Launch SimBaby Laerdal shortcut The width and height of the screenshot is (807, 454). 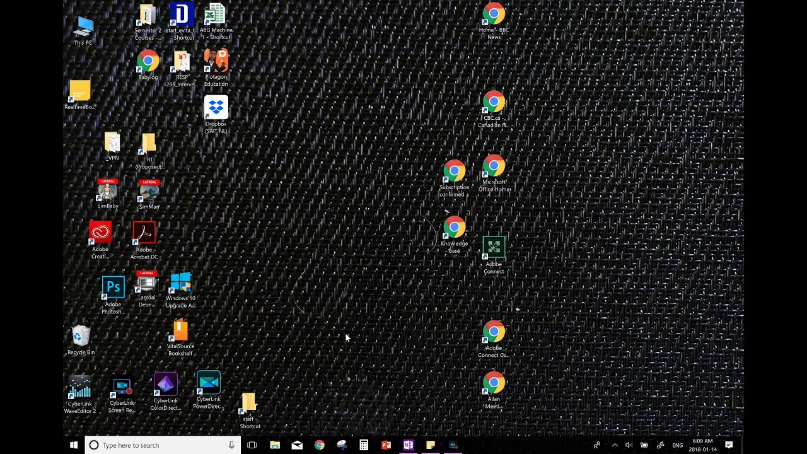coord(107,194)
